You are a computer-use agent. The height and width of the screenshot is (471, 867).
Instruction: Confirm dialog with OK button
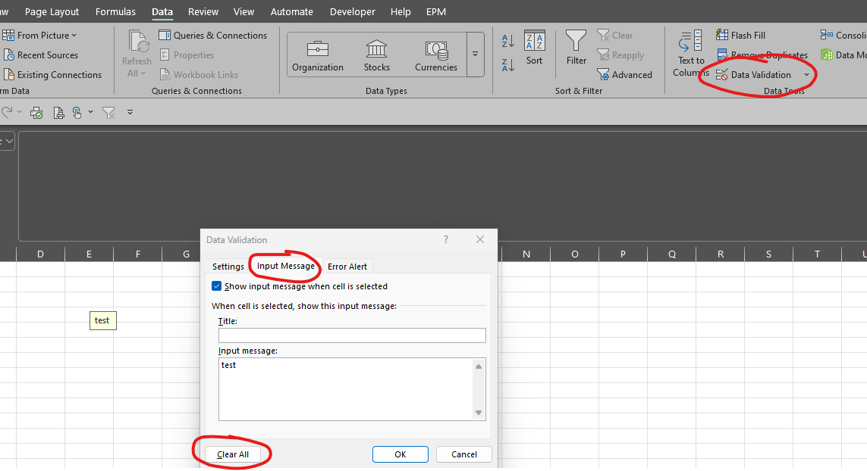[x=401, y=454]
